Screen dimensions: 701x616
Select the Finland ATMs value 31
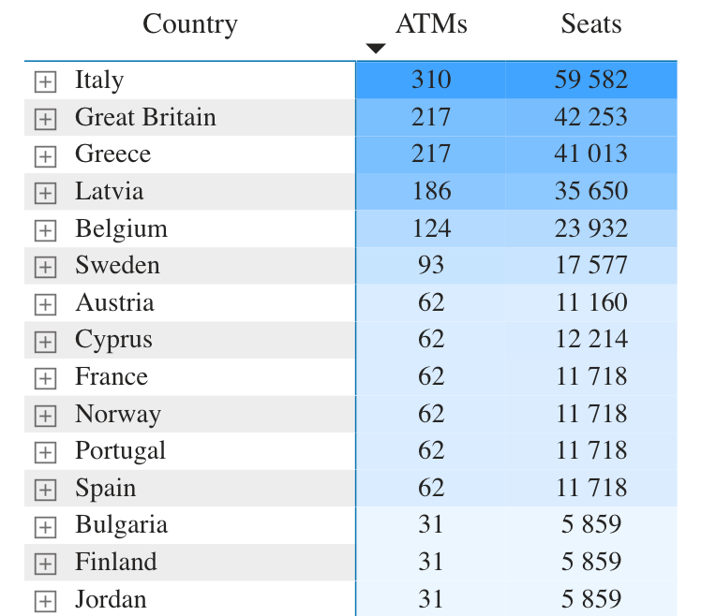(x=430, y=562)
